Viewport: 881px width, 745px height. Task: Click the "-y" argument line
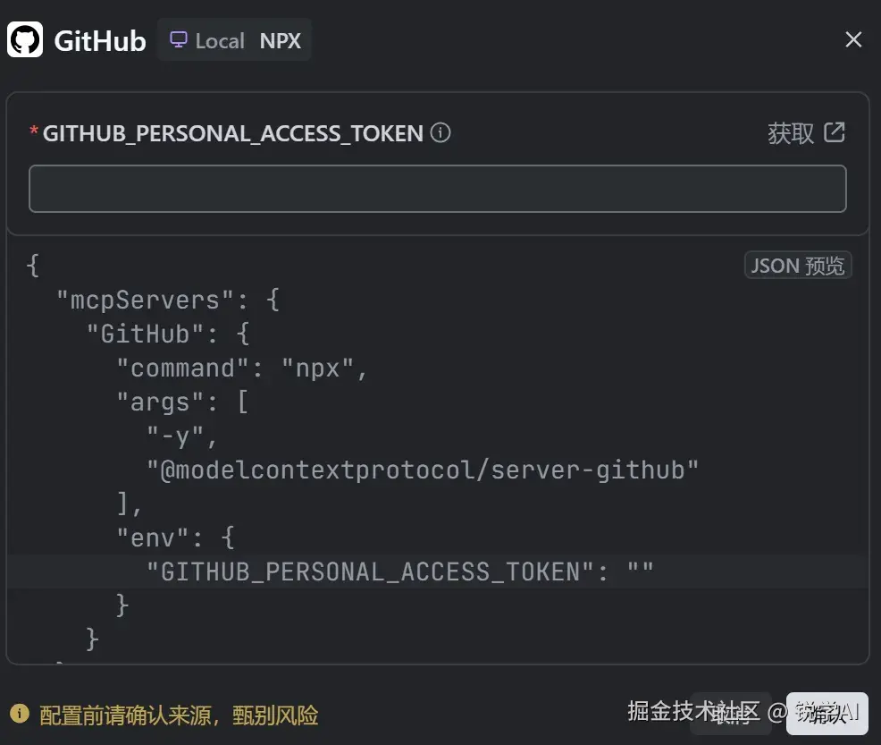point(182,436)
